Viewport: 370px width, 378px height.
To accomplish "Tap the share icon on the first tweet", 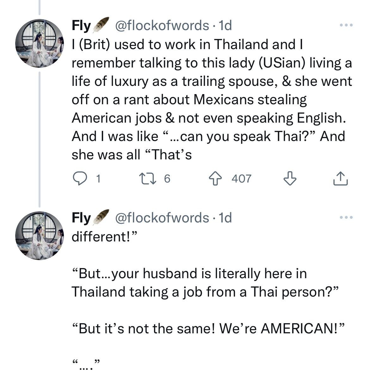I will point(341,179).
